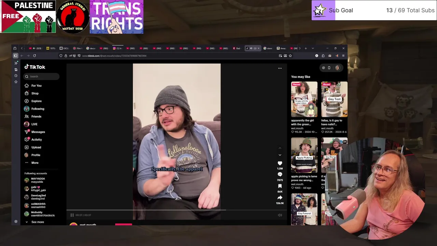The width and height of the screenshot is (437, 246).
Task: Go back in the browser
Action: click(x=22, y=56)
